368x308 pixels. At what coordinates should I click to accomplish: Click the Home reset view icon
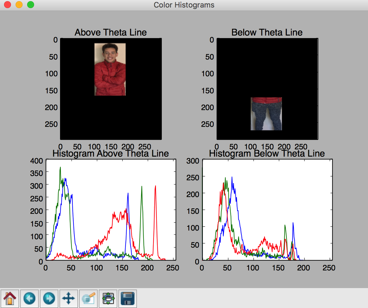coord(10,298)
